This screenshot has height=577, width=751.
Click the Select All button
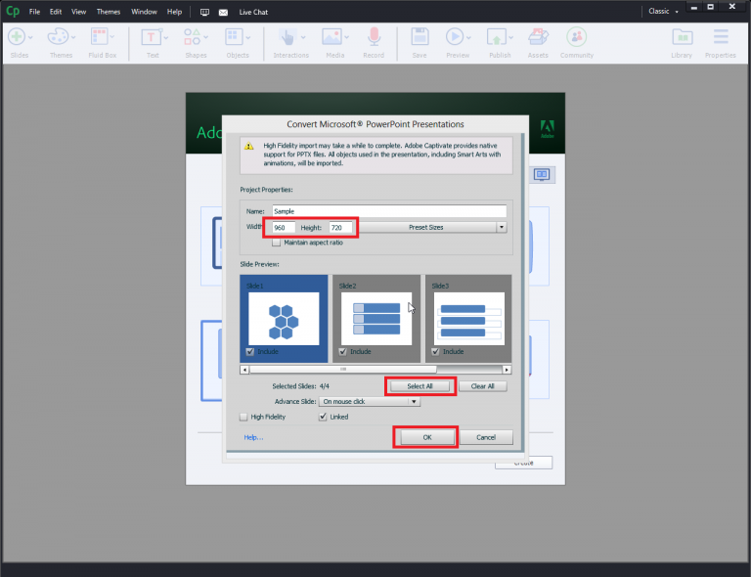click(420, 386)
